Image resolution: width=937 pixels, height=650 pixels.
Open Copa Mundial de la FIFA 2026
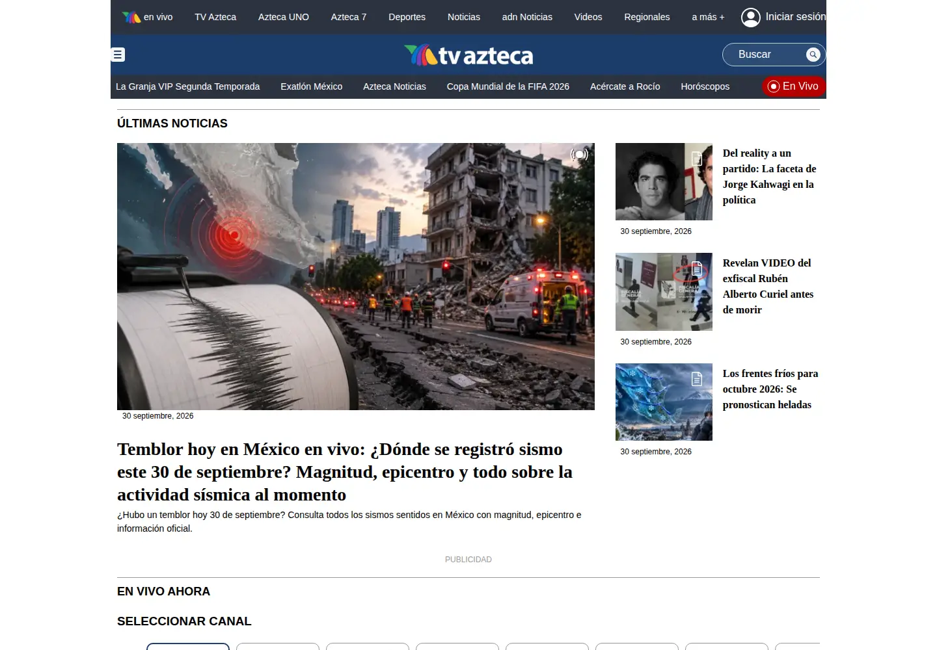[508, 86]
